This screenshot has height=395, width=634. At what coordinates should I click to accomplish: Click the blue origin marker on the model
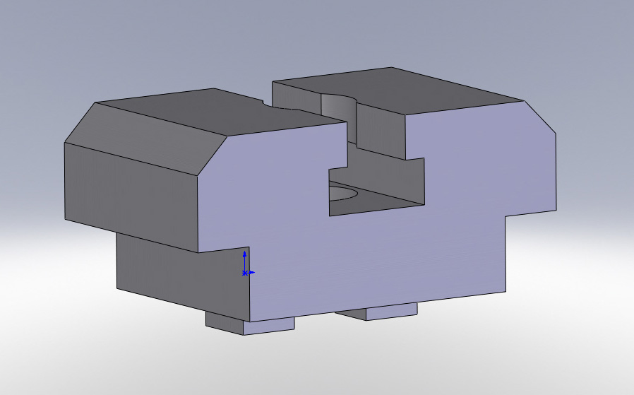[245, 272]
